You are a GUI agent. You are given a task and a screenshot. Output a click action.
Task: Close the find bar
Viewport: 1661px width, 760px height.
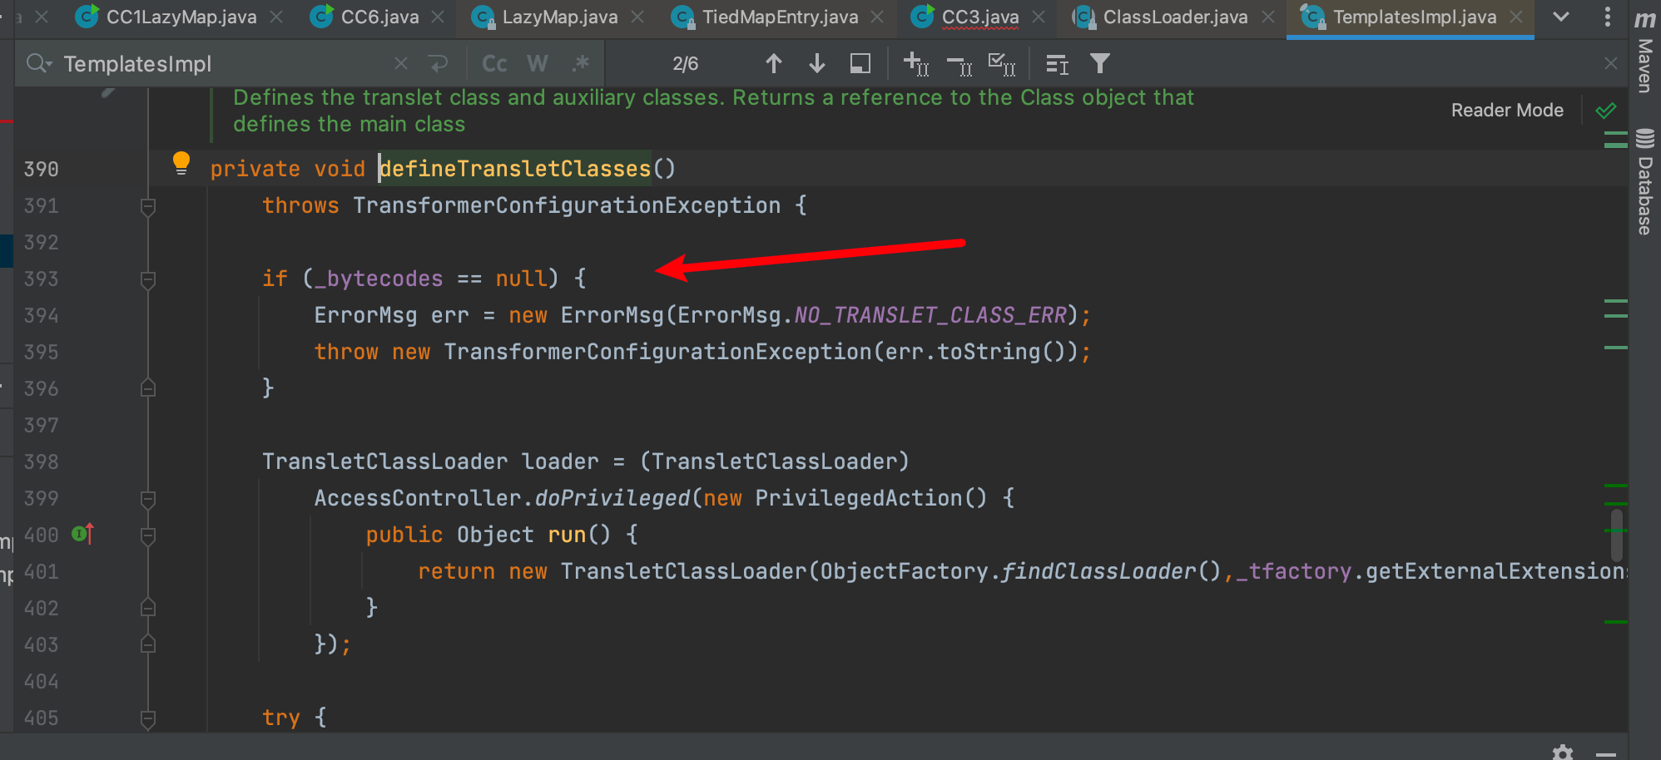pyautogui.click(x=1611, y=64)
